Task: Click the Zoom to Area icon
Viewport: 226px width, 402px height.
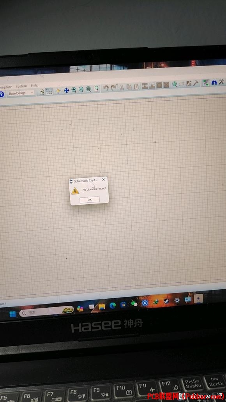Action: pos(96,89)
